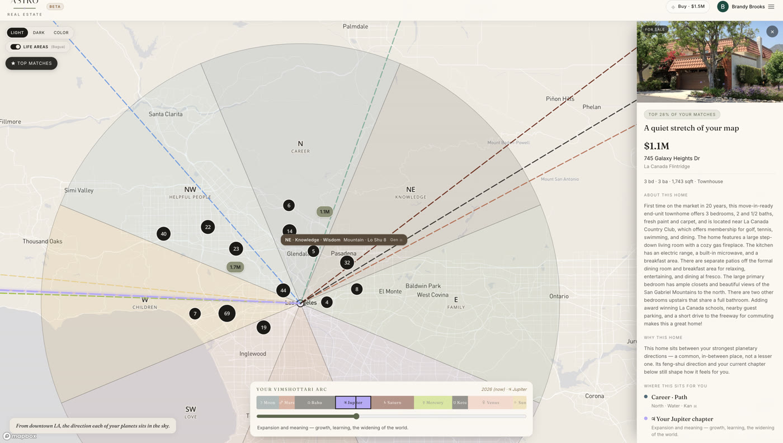The image size is (783, 443).
Task: Open the cluster marker showing 23 listings
Action: [236, 249]
